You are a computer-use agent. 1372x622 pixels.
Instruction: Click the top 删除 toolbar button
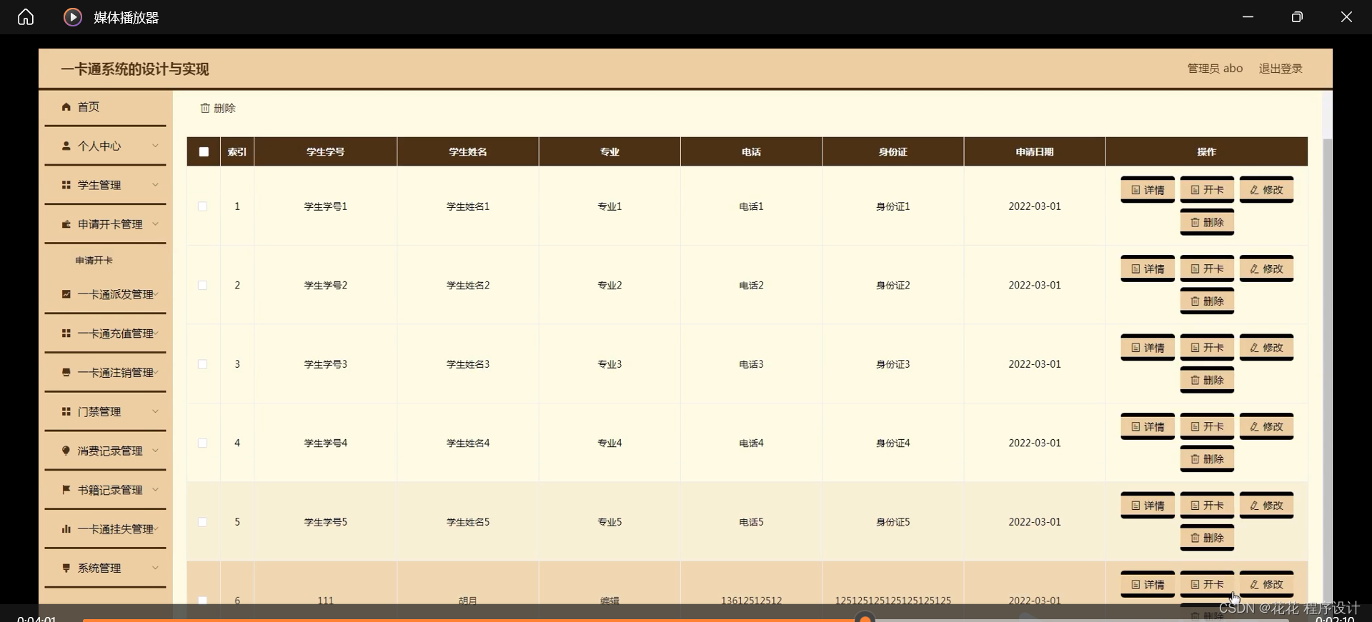(x=218, y=108)
